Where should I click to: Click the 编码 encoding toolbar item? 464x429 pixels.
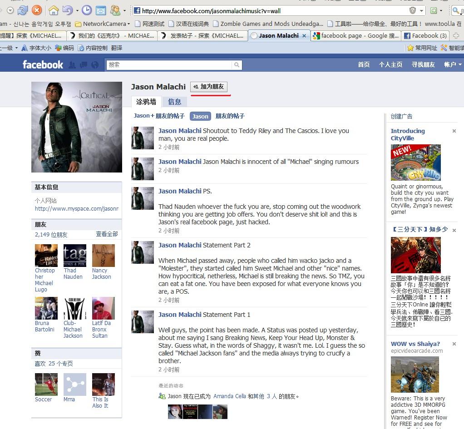[64, 48]
